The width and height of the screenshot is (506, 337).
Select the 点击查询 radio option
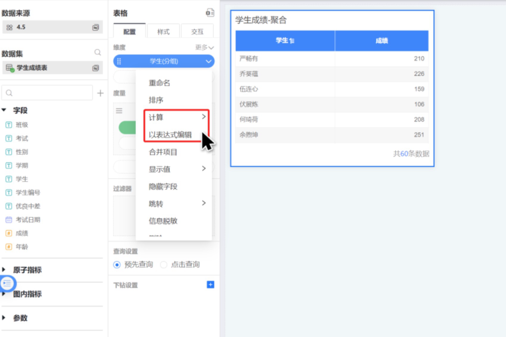pyautogui.click(x=163, y=265)
